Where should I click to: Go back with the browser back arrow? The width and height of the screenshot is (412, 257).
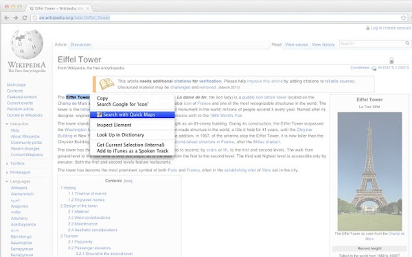click(x=7, y=18)
